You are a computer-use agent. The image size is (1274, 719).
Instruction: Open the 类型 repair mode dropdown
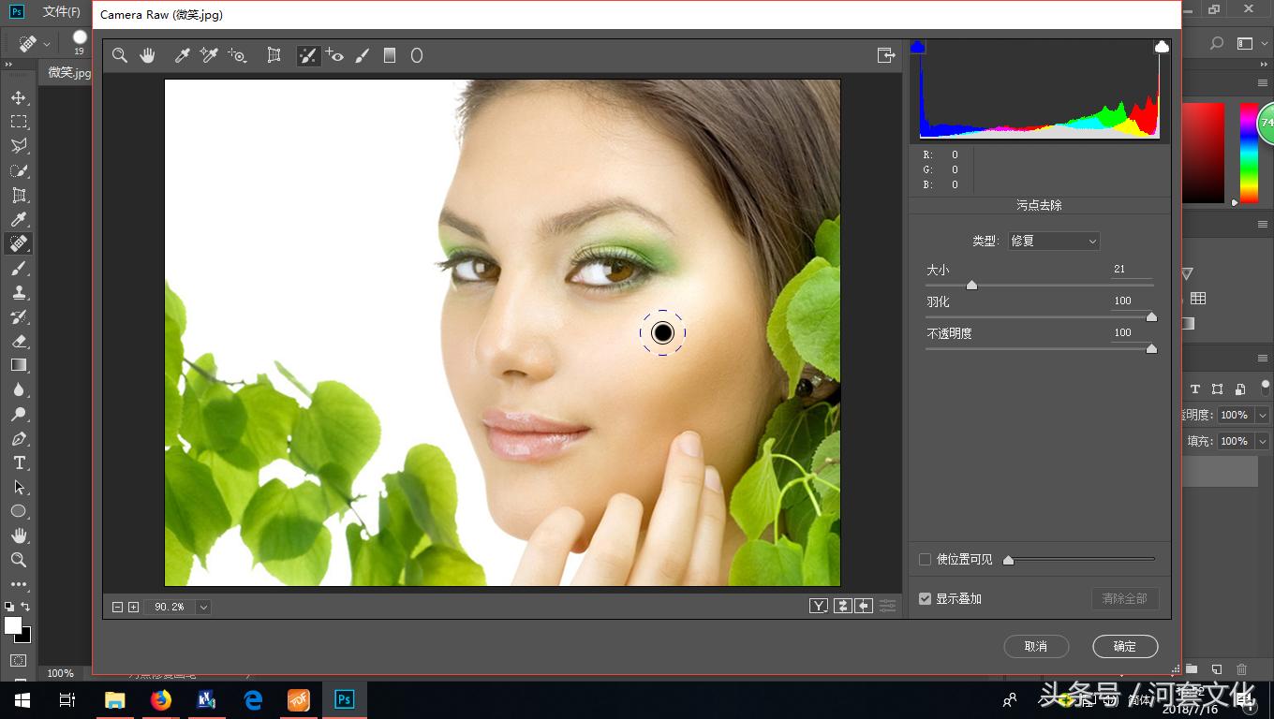(x=1053, y=241)
